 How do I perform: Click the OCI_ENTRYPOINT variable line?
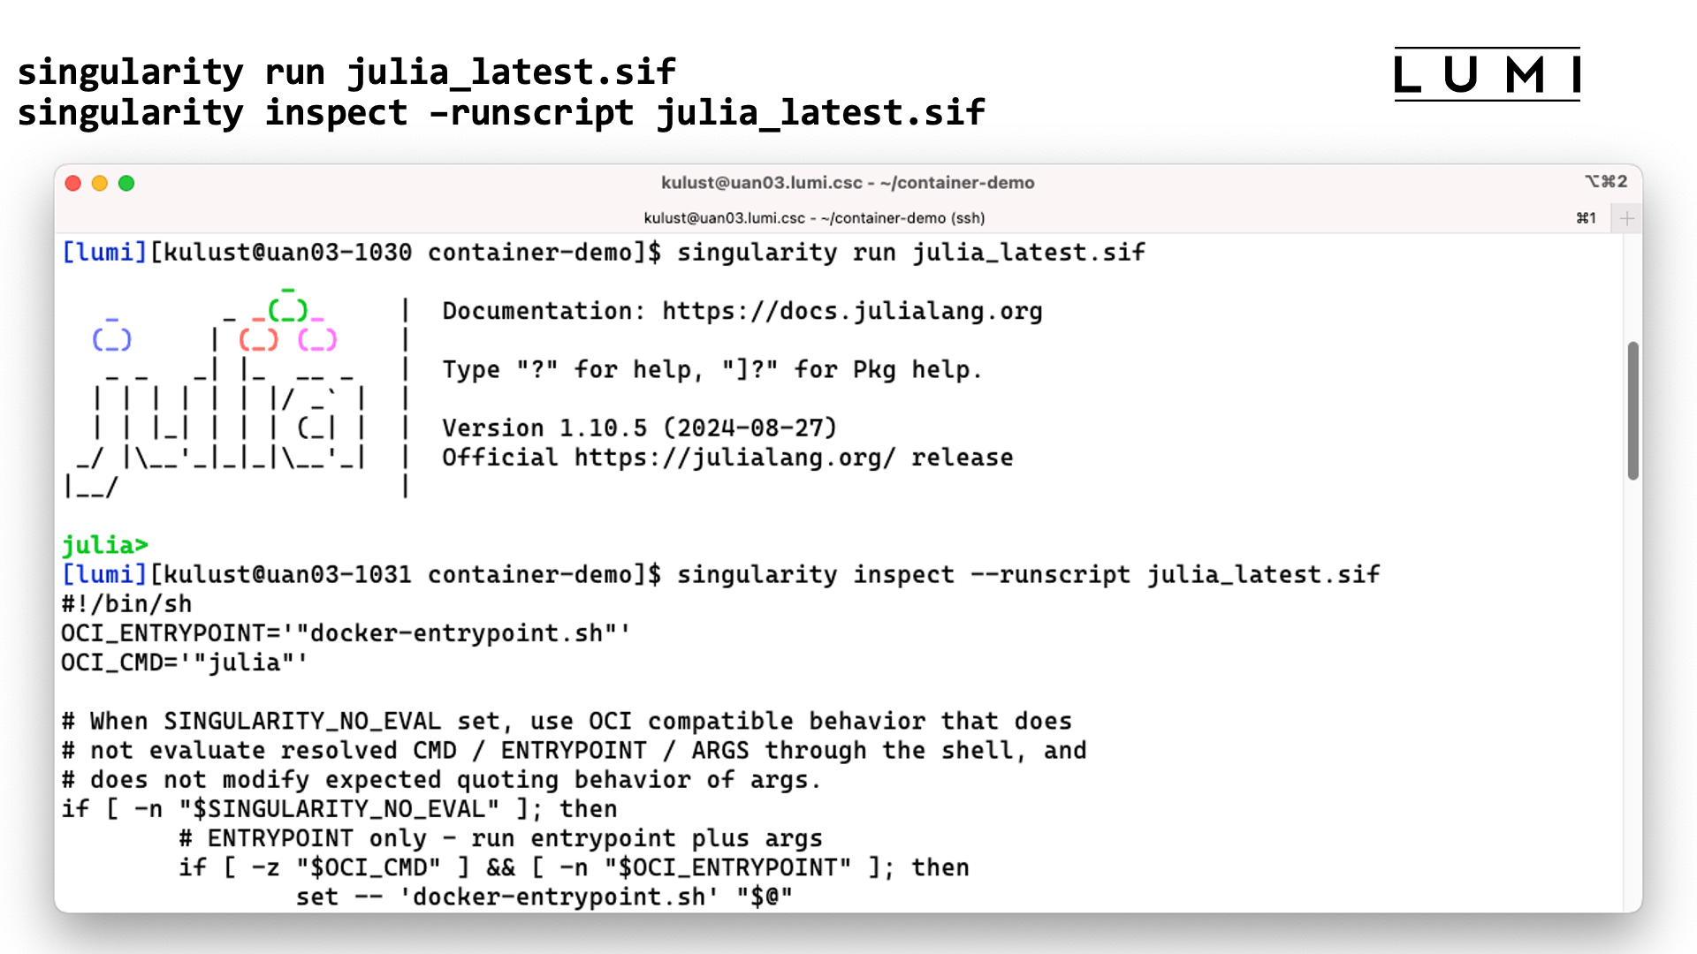click(x=345, y=633)
